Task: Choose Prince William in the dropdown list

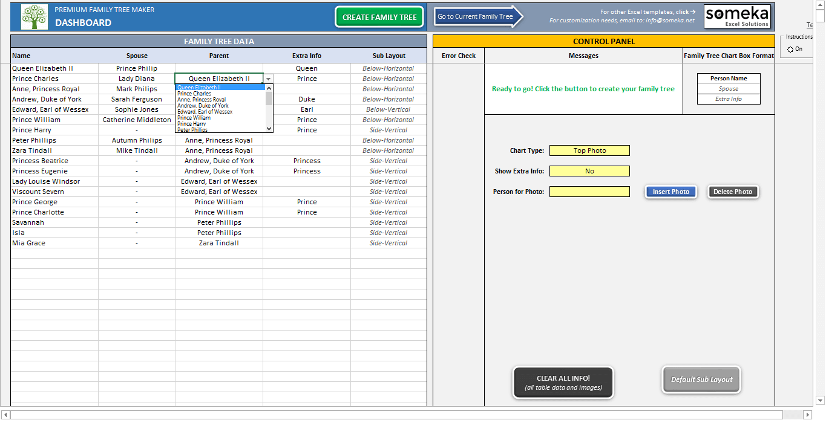Action: 220,118
